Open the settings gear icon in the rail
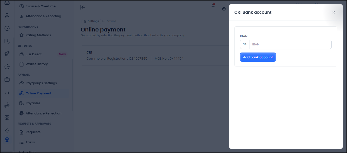 tap(7, 140)
